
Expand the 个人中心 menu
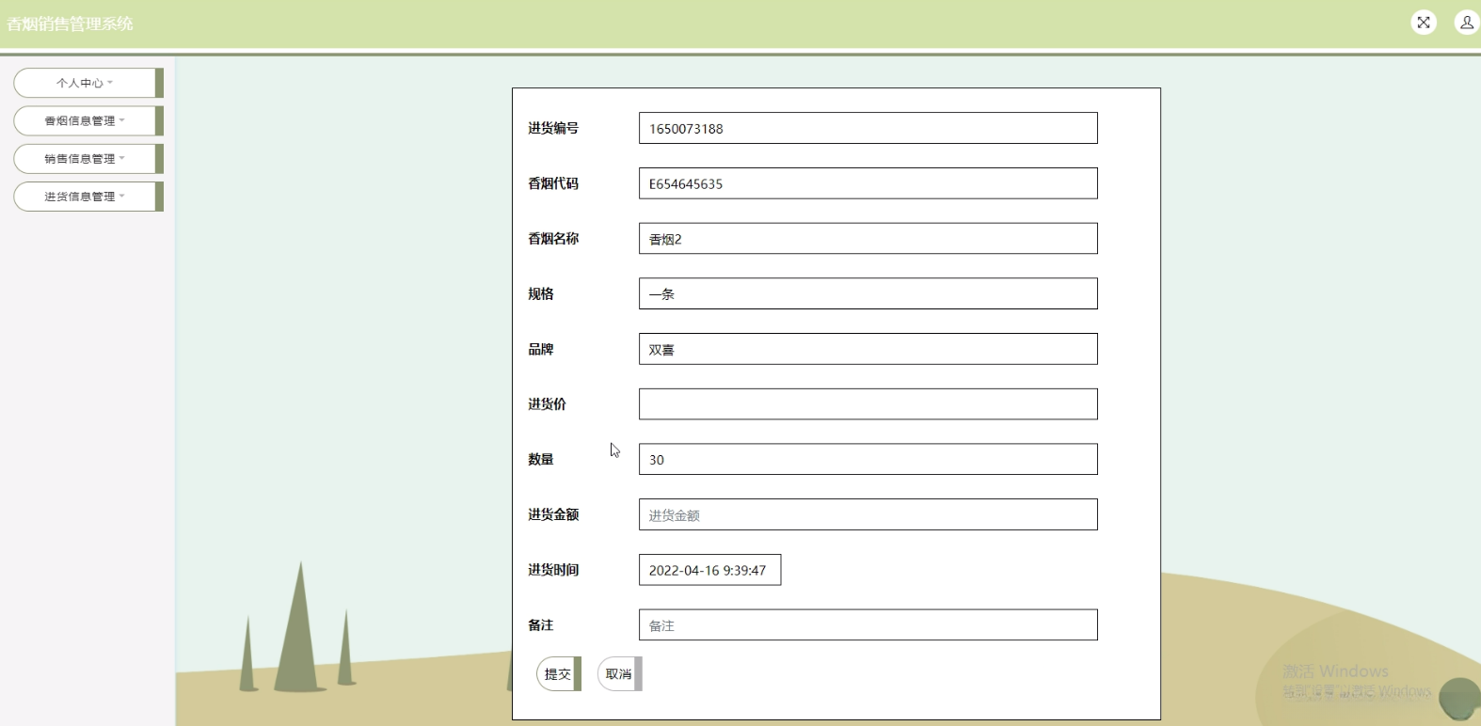88,83
